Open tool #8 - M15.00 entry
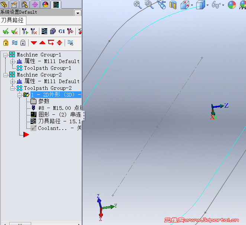The width and height of the screenshot is (246, 225). 60,108
